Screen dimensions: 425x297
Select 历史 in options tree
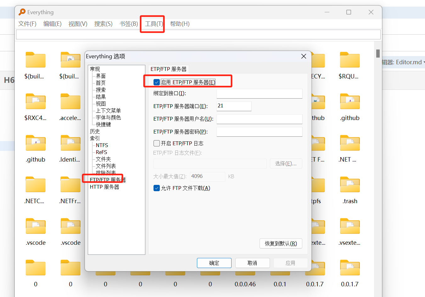tap(95, 131)
